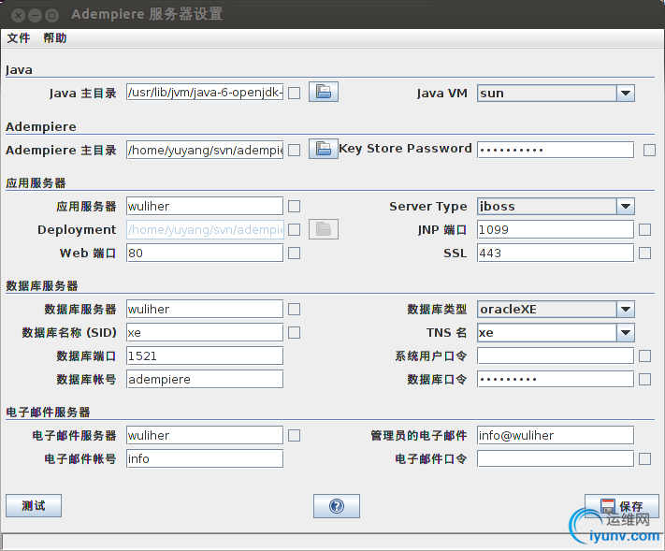The image size is (665, 551).
Task: Click the 数据库服务器 host field
Action: pos(205,309)
